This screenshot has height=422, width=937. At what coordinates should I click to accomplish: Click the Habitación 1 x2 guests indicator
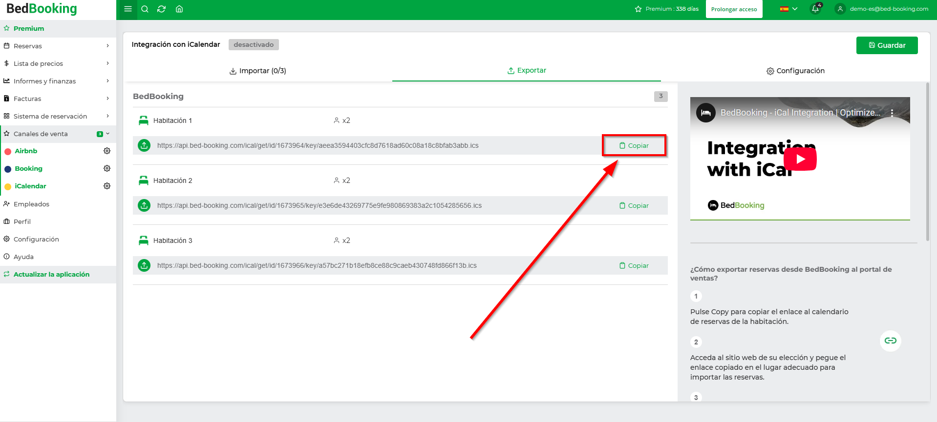(x=342, y=121)
